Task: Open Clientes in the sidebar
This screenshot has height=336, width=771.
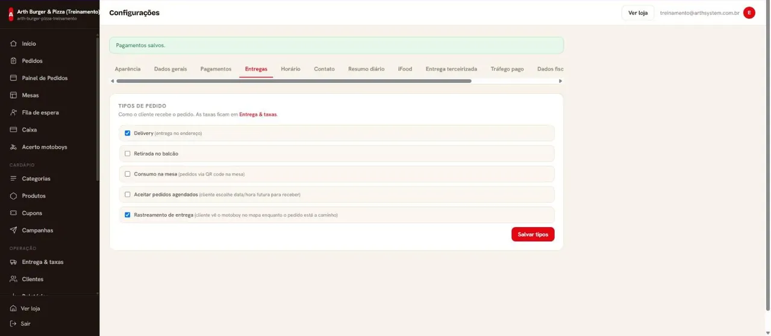Action: click(33, 279)
